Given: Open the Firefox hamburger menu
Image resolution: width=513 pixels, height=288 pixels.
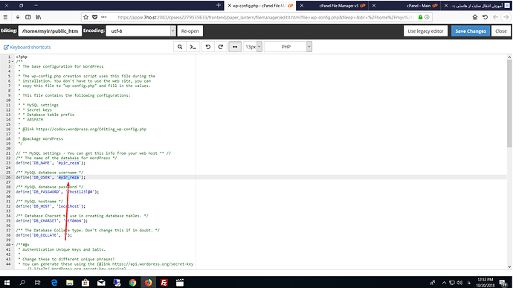Looking at the screenshot, I should pos(5,17).
